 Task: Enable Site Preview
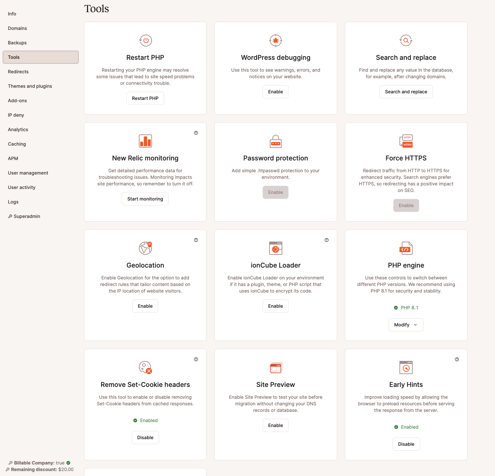click(275, 425)
